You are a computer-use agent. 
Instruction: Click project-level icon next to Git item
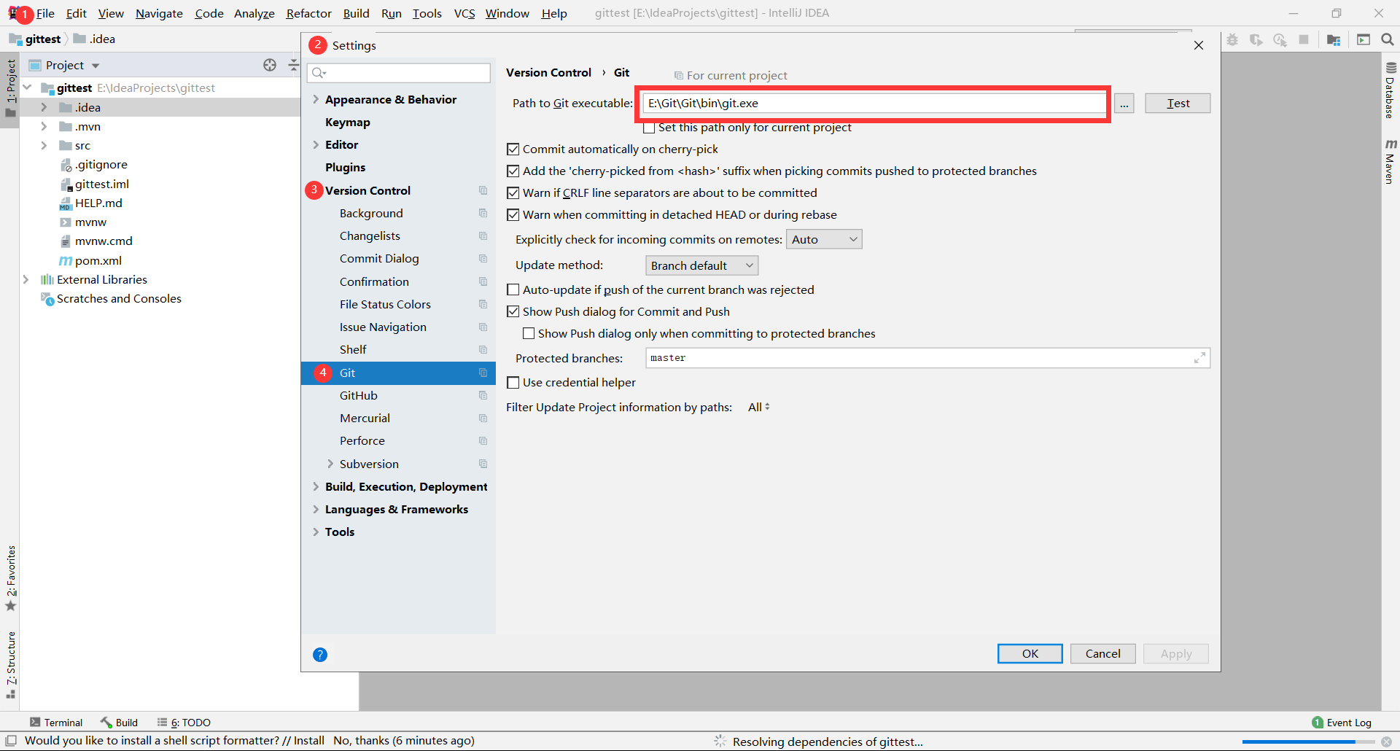click(483, 373)
